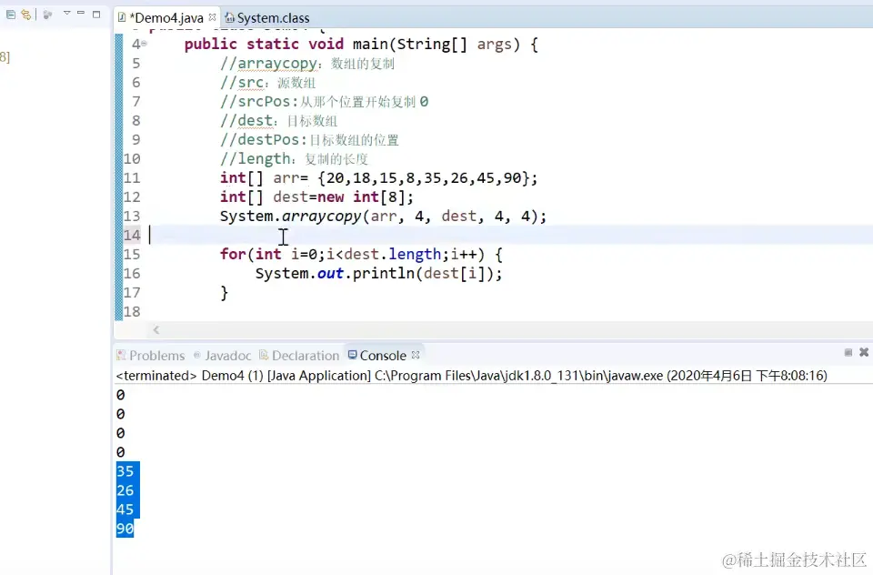Click Remove Launch X icon in Console
Viewport: 873px width, 575px height.
click(864, 352)
